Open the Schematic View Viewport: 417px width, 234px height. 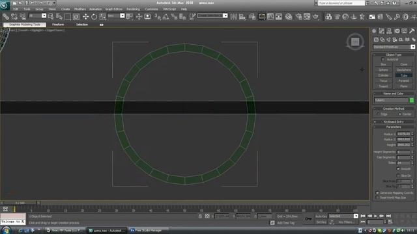[x=279, y=17]
